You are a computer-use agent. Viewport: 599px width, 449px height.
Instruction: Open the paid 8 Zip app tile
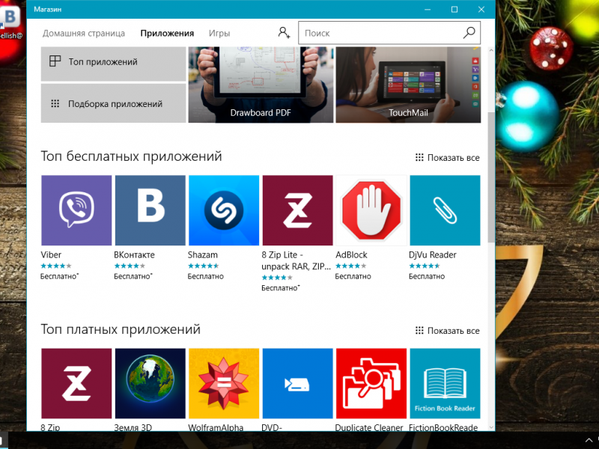[76, 383]
